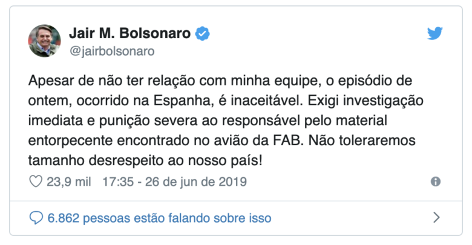Click the tweet's opening words 'Apesar de não'
Viewport: 472px width, 245px height.
point(67,81)
